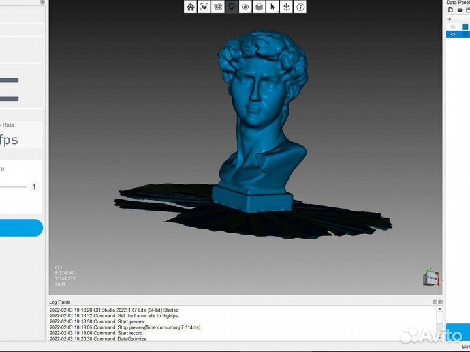Click the move axes transform icon

[x=287, y=7]
